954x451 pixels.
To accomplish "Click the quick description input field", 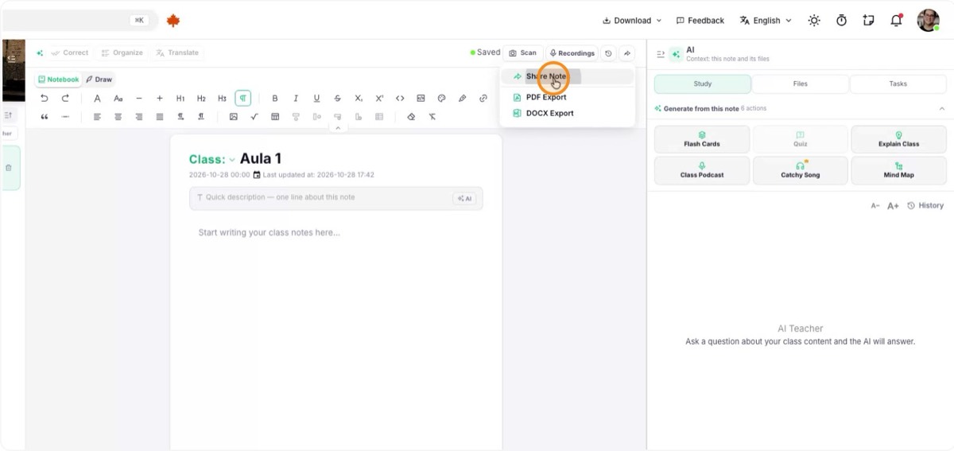I will pyautogui.click(x=335, y=198).
